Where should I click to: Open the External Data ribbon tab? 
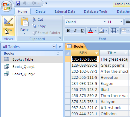click(65, 12)
